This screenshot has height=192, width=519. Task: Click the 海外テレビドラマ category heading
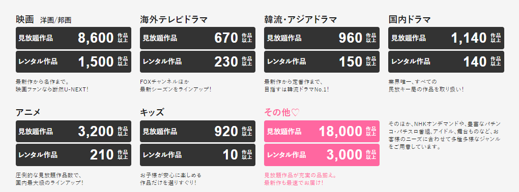(x=174, y=20)
